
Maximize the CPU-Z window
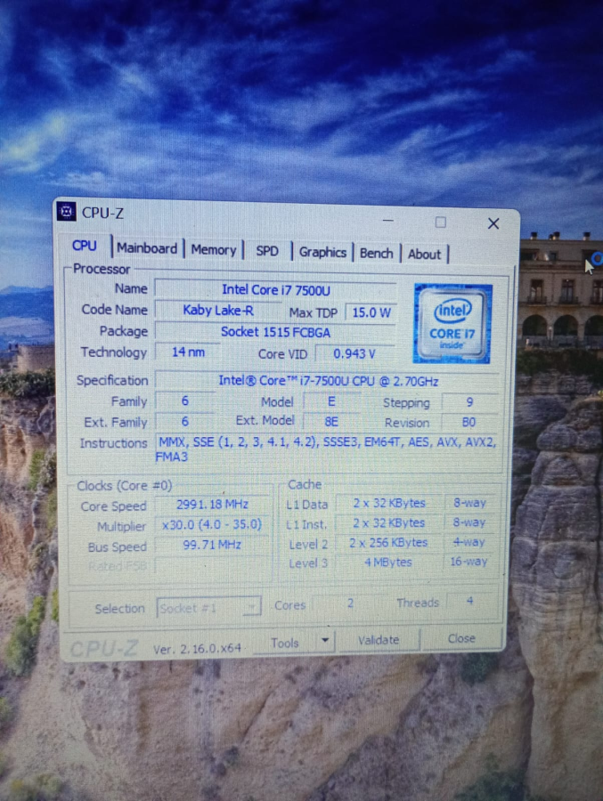point(441,222)
